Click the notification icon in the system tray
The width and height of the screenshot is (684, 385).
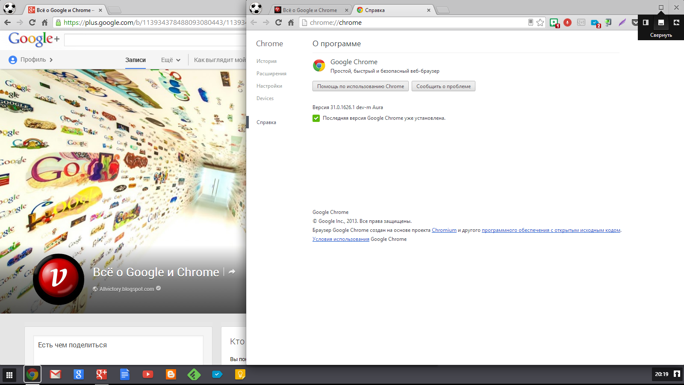(677, 374)
